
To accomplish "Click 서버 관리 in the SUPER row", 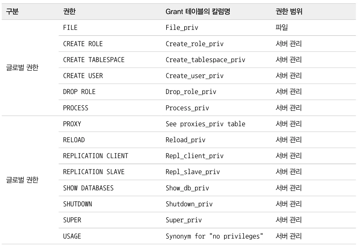I will coord(288,220).
